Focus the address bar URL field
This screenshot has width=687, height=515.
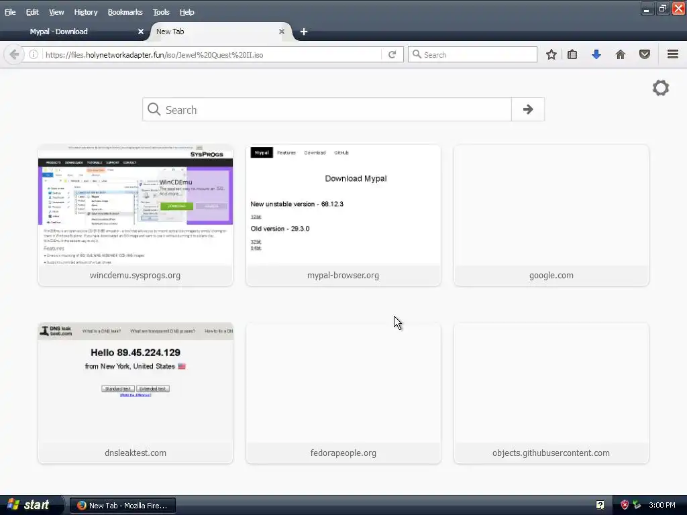[213, 55]
